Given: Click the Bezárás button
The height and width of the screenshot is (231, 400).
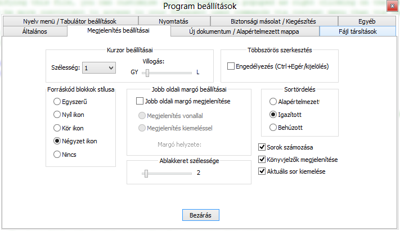Looking at the screenshot, I should click(x=200, y=215).
